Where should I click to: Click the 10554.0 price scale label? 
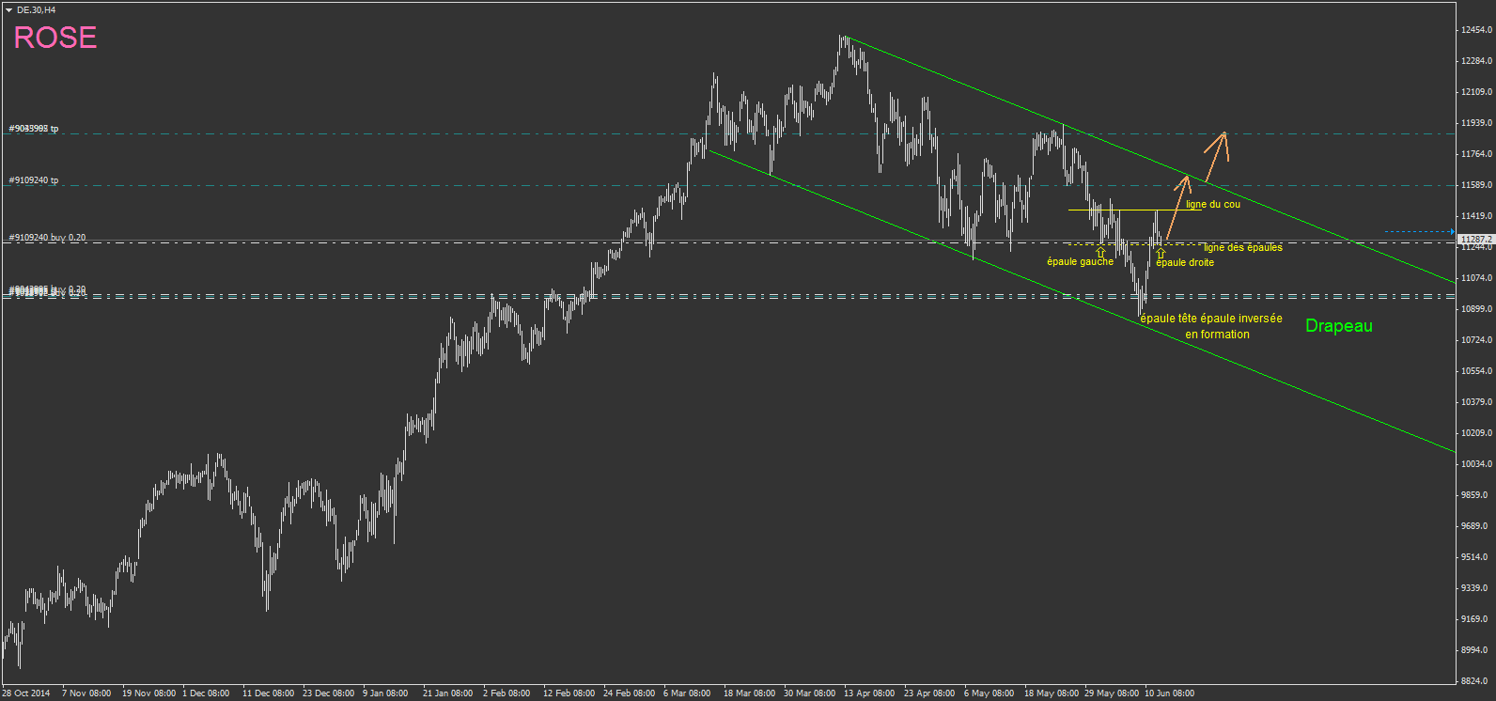[1476, 371]
